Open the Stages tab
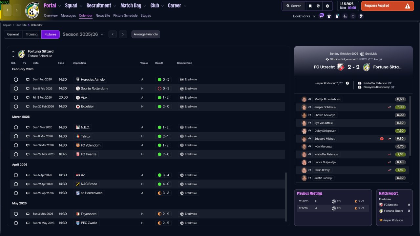Image resolution: width=420 pixels, height=236 pixels. (x=146, y=16)
